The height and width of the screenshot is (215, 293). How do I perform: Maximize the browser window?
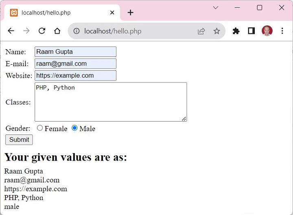(x=260, y=8)
